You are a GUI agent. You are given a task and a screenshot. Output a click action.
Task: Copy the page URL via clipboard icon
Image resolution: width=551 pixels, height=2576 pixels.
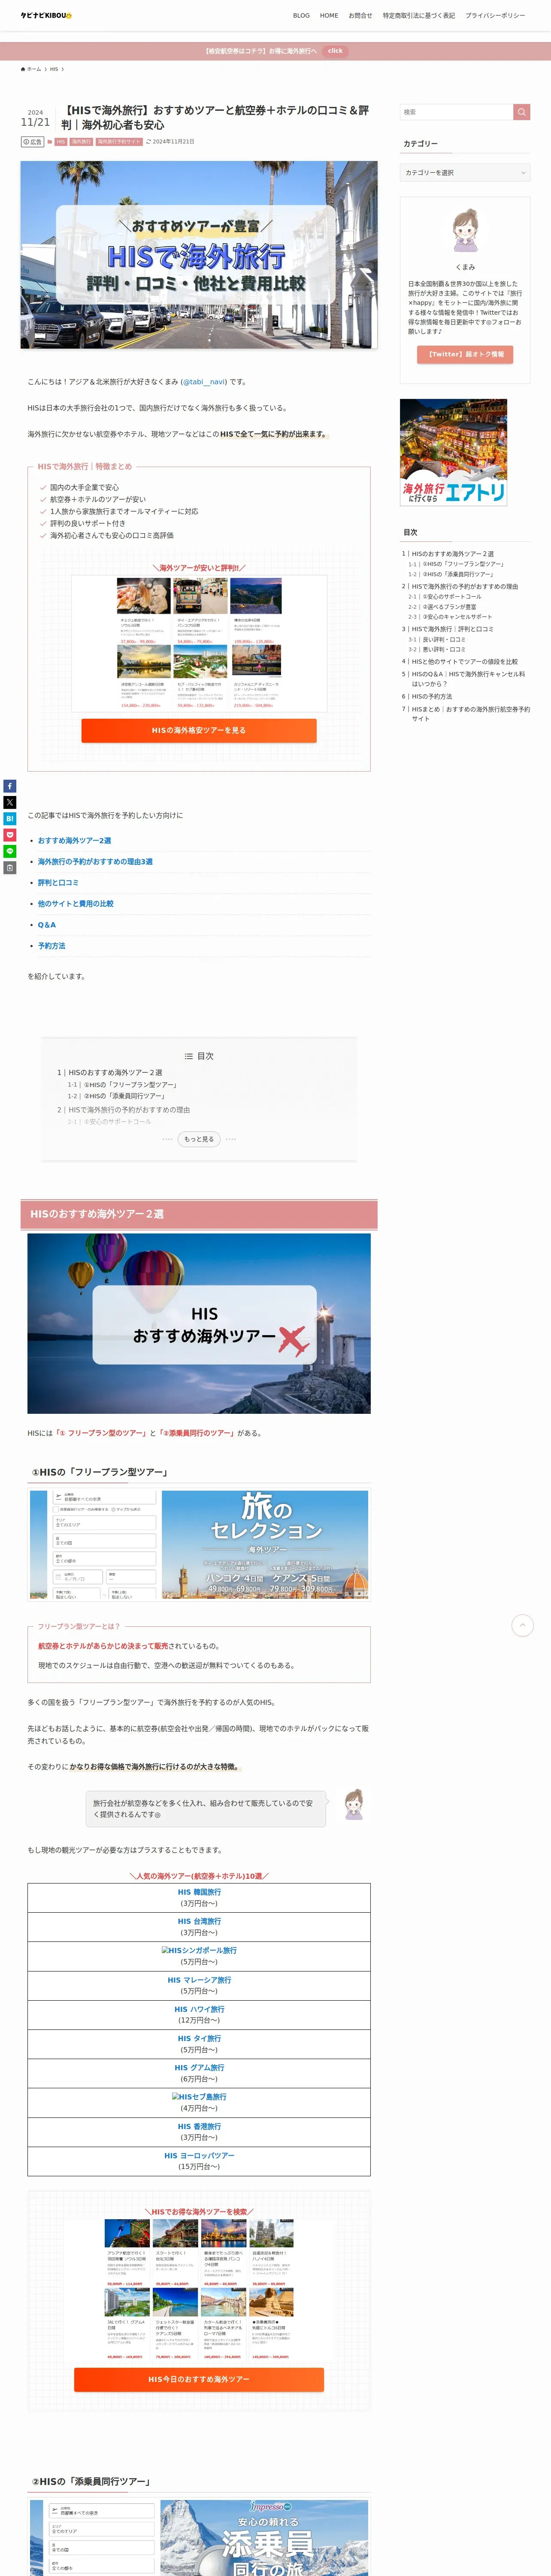(10, 868)
